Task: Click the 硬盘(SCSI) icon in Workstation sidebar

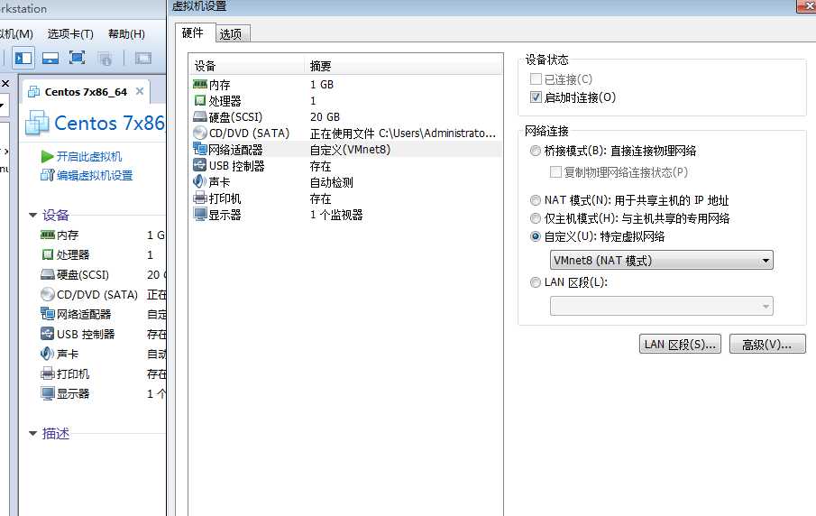Action: click(48, 274)
